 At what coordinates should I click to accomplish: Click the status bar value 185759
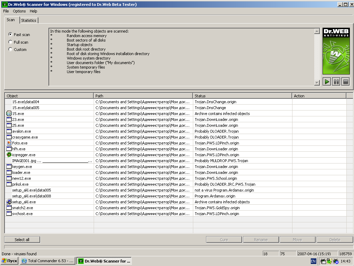point(345,254)
